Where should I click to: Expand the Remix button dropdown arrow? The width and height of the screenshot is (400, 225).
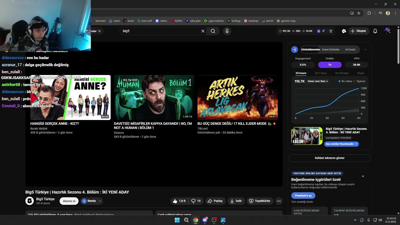[100, 201]
